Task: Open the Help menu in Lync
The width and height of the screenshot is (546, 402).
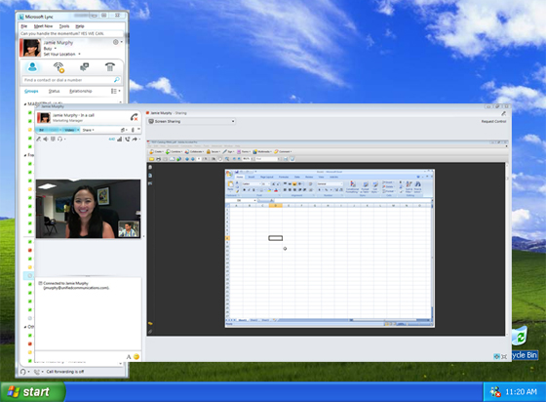Action: click(x=80, y=26)
